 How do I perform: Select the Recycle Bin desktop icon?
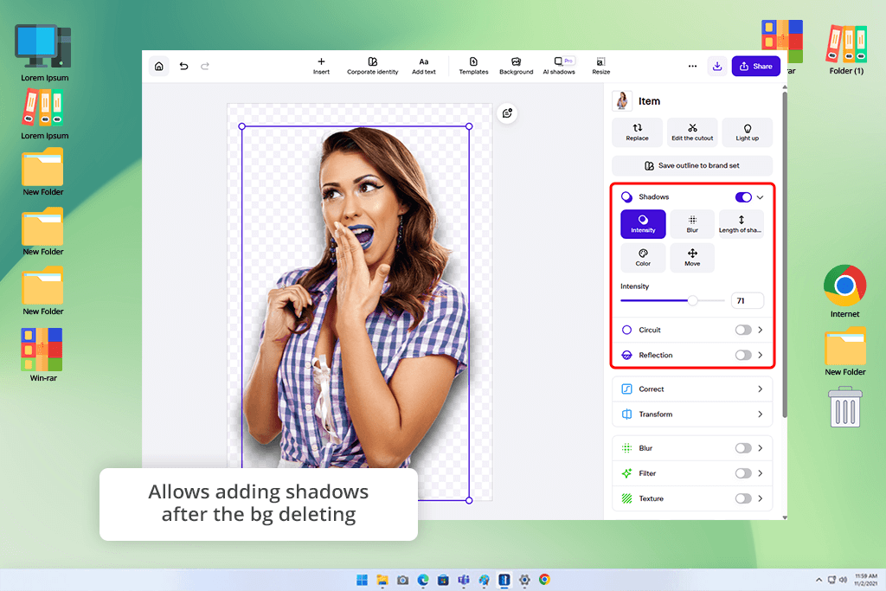click(x=845, y=407)
